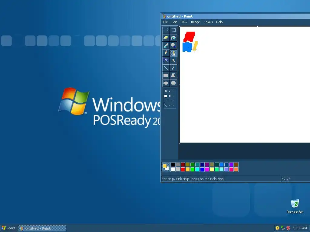Viewport: 310px width, 232px height.
Task: Click the Brush tool
Action: click(173, 53)
